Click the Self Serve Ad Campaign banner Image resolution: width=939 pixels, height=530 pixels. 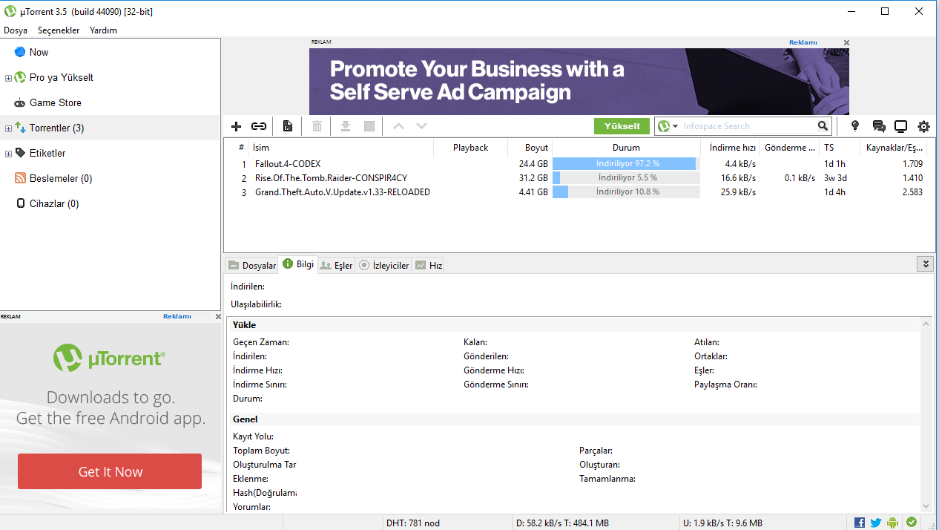click(579, 81)
